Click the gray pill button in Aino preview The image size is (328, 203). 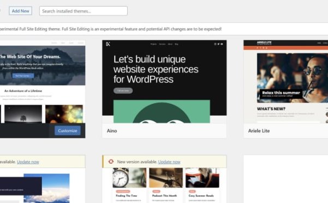[123, 91]
